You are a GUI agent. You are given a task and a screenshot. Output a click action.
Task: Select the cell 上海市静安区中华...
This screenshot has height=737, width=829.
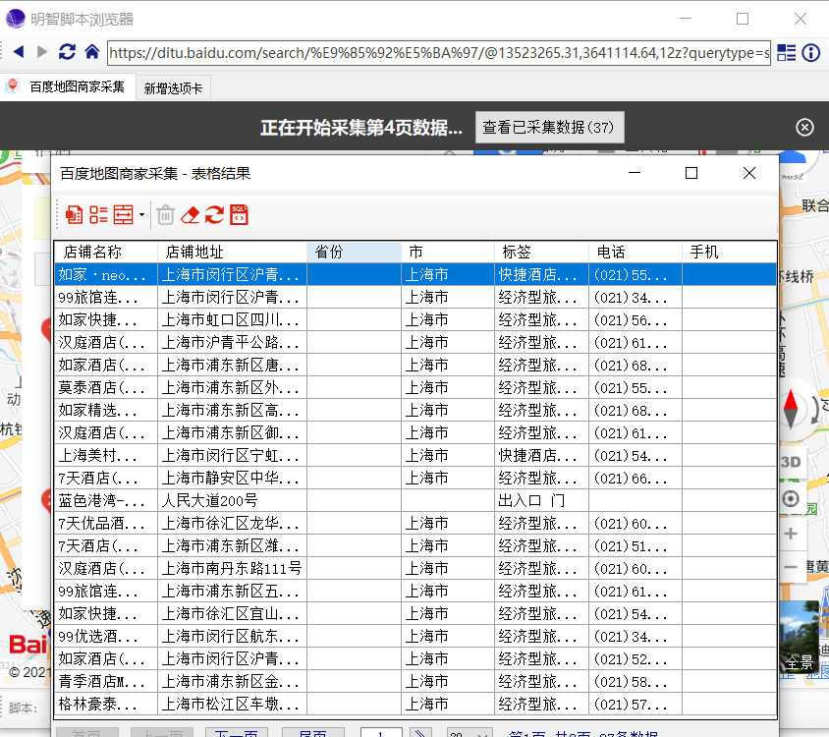point(232,478)
